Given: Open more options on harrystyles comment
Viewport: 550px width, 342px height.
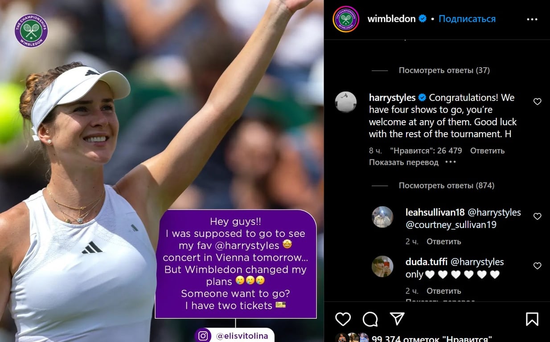Looking at the screenshot, I should tap(451, 162).
